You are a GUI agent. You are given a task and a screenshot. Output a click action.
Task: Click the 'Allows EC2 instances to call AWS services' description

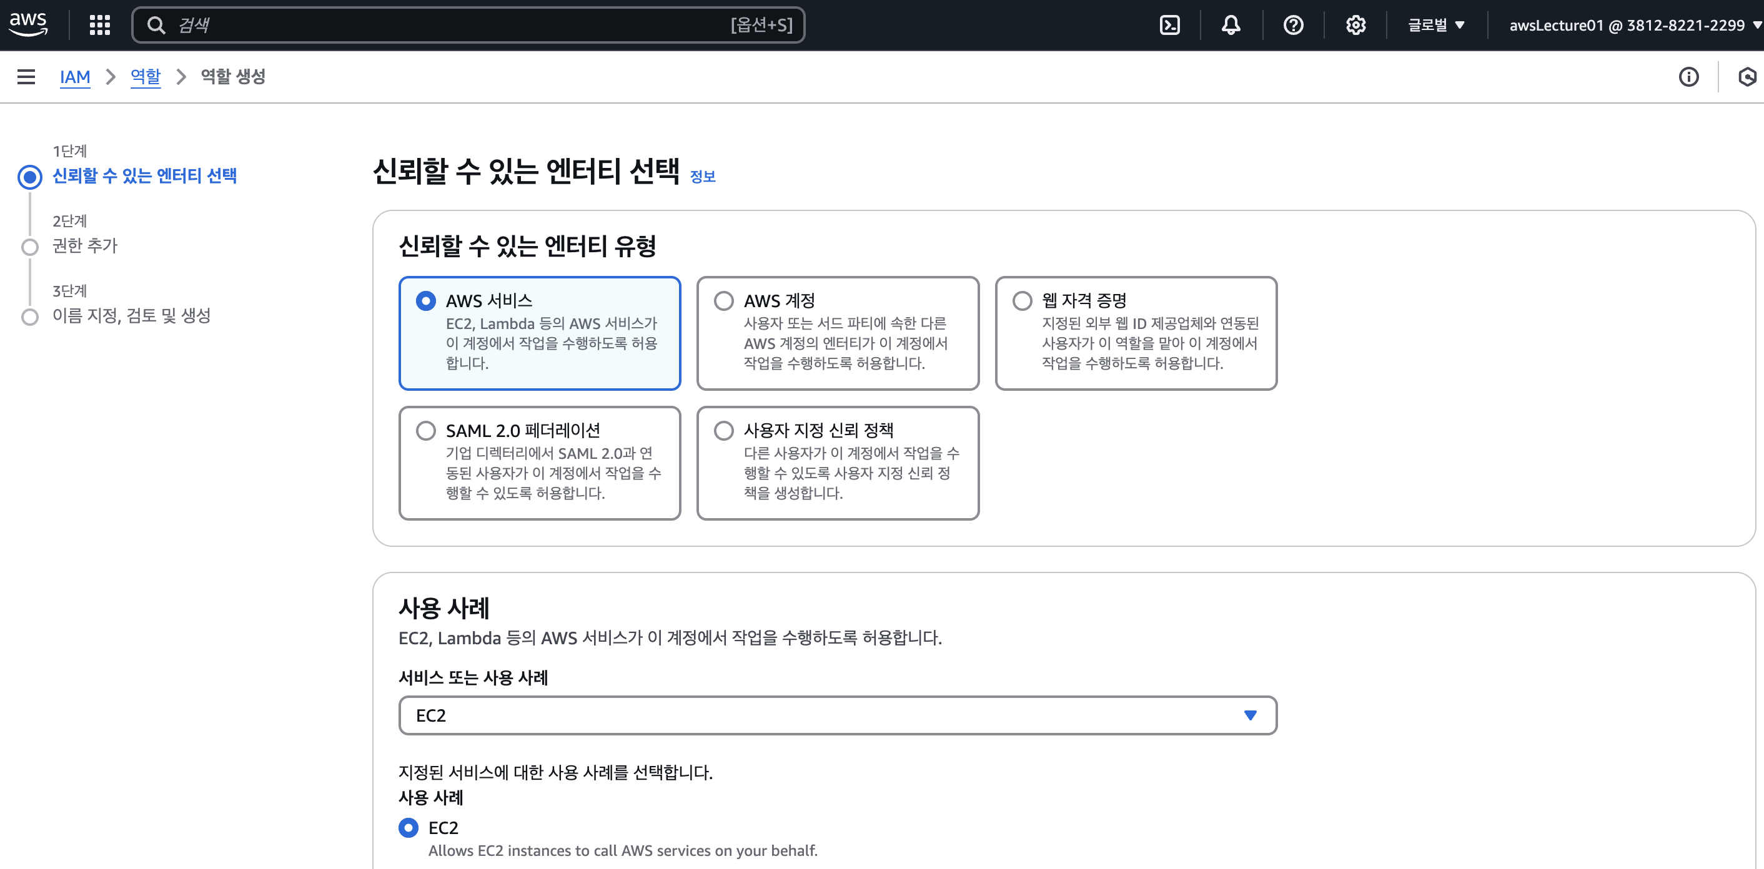point(623,850)
